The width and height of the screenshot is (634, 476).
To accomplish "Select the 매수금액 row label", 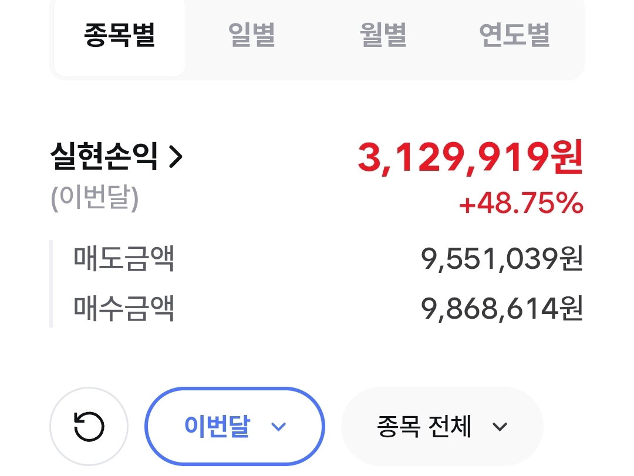I will 124,308.
